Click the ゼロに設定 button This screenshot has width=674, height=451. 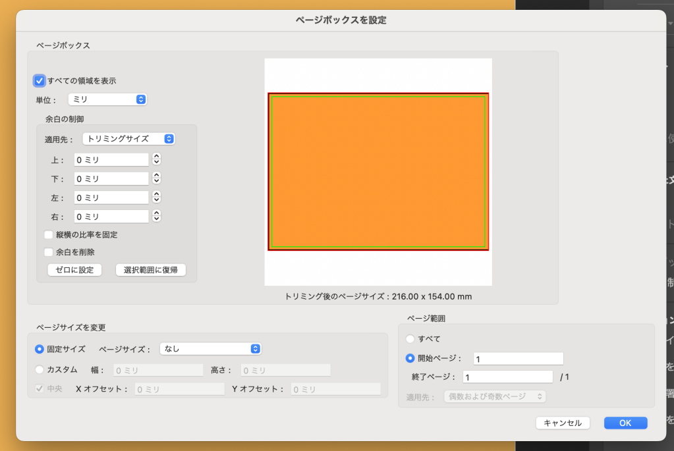point(74,270)
